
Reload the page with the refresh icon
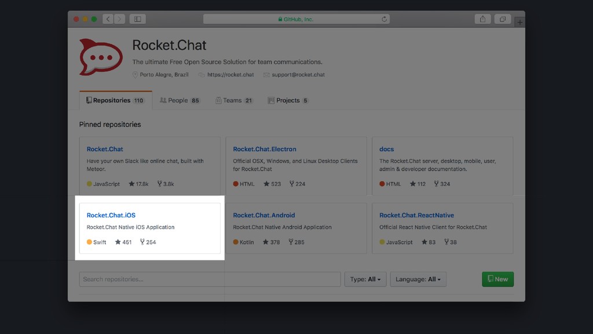pyautogui.click(x=384, y=19)
